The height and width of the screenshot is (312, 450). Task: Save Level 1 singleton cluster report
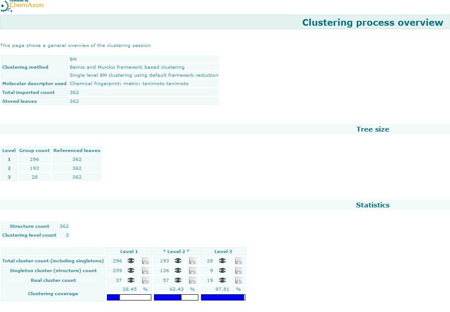[x=145, y=270]
